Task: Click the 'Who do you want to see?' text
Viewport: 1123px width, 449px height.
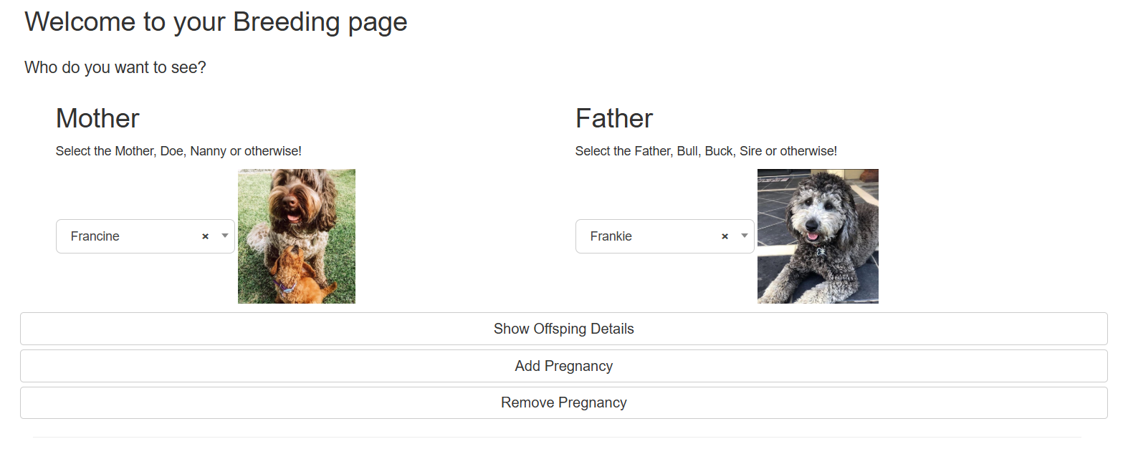Action: pos(115,68)
